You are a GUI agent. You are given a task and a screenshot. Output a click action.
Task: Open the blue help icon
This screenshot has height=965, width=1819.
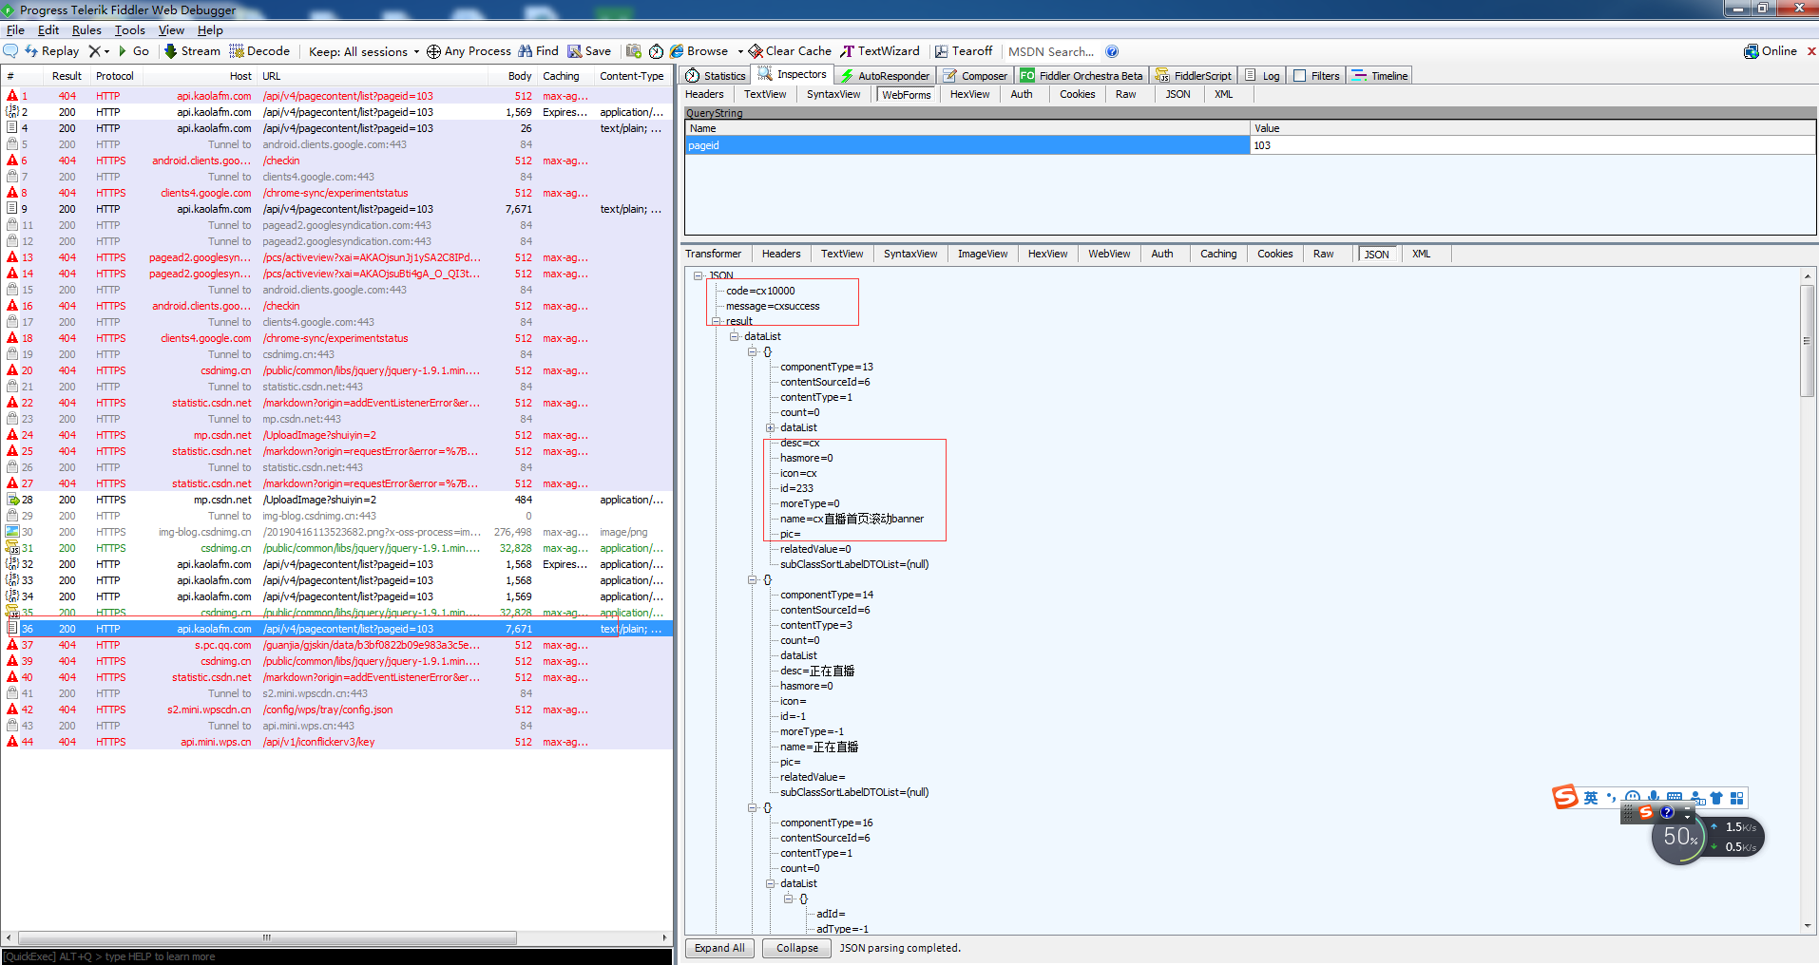click(1112, 51)
